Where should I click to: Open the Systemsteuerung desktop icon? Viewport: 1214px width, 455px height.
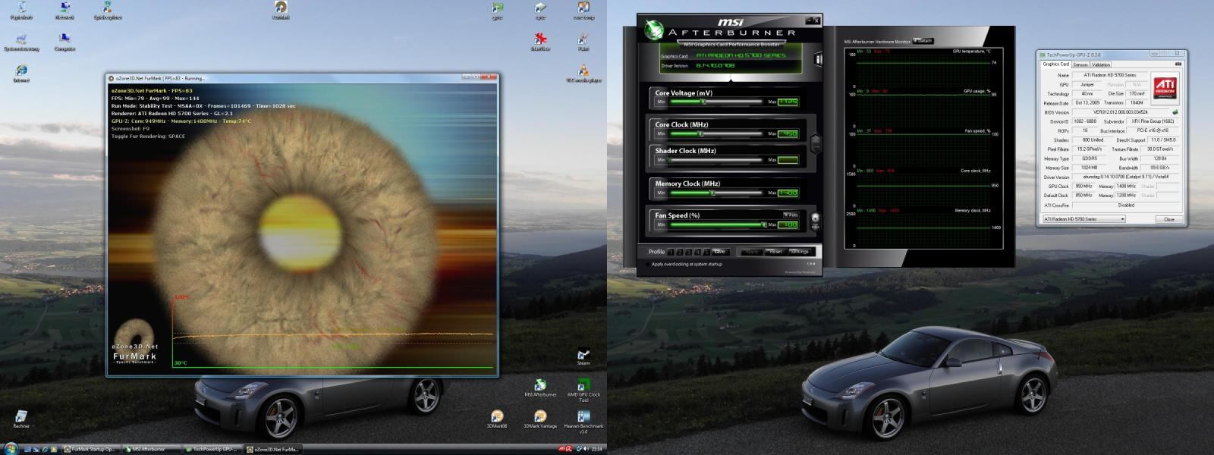coord(21,41)
